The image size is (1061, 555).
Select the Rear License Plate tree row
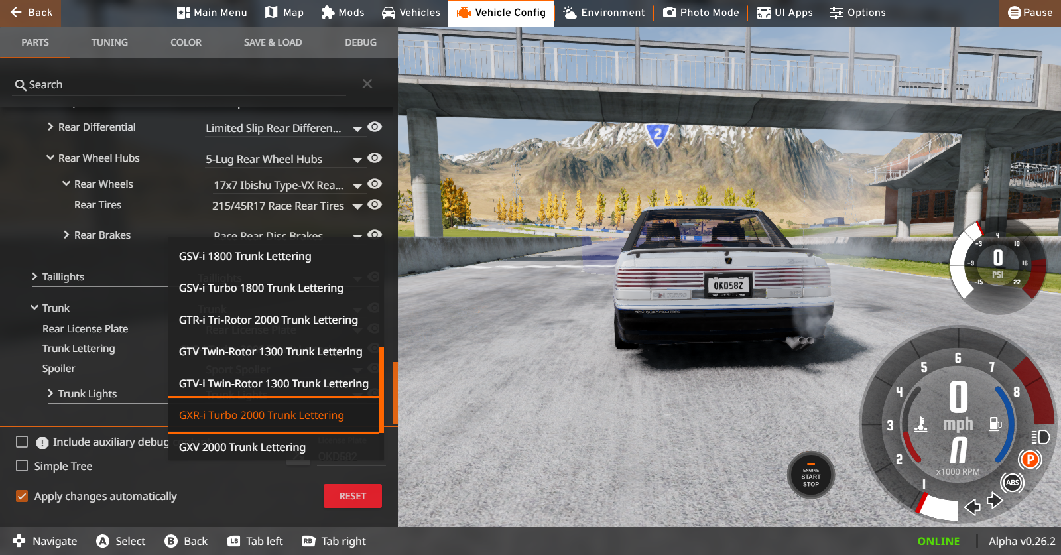pos(85,328)
